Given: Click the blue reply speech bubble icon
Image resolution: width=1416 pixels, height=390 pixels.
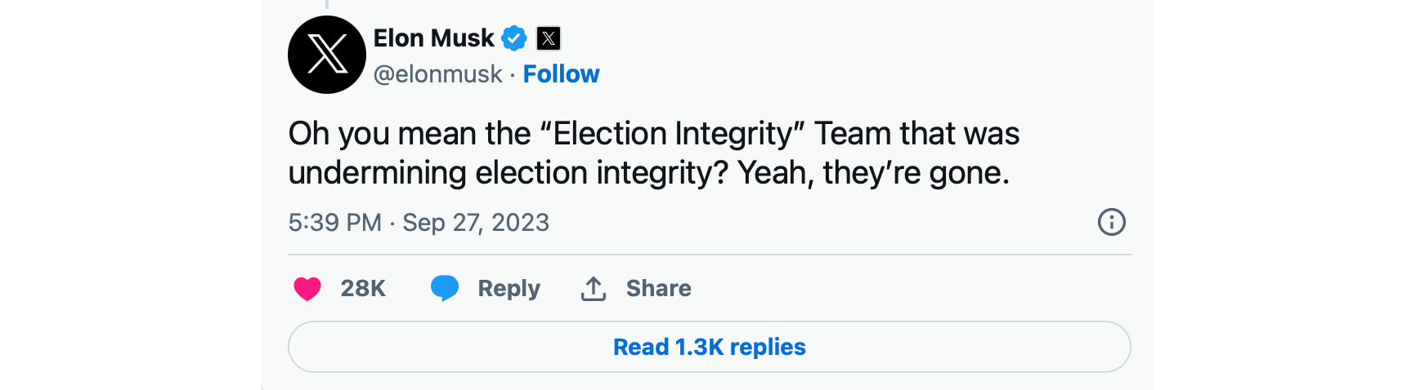Looking at the screenshot, I should click(x=445, y=288).
